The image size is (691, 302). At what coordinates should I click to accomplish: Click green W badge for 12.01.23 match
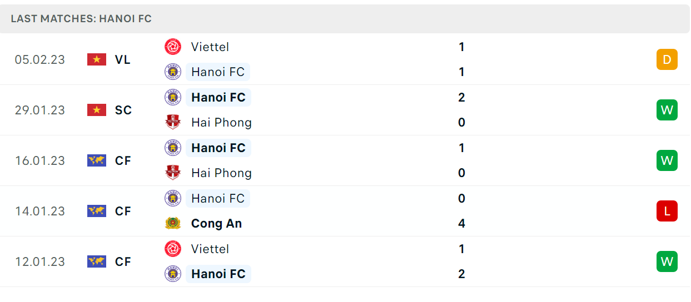click(667, 261)
